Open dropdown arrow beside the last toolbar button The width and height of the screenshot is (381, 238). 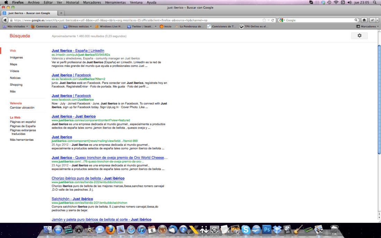tap(377, 20)
